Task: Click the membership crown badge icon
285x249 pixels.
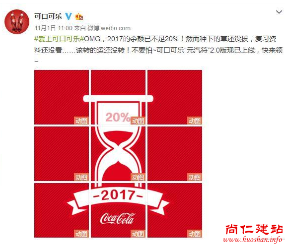Action: pos(79,16)
